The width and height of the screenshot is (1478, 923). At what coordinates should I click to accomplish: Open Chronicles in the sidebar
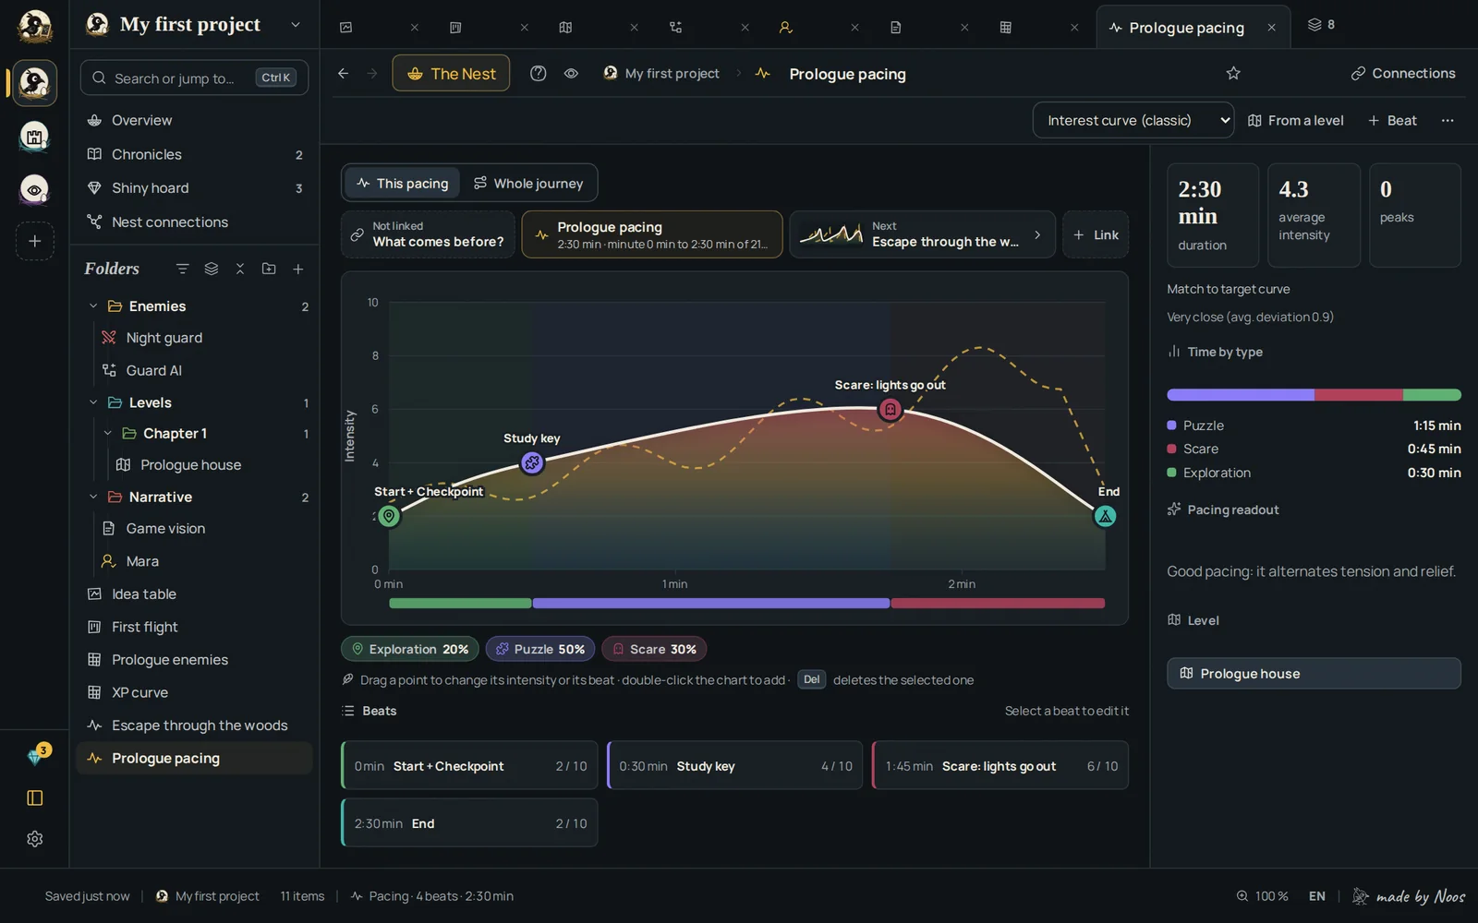click(x=194, y=154)
